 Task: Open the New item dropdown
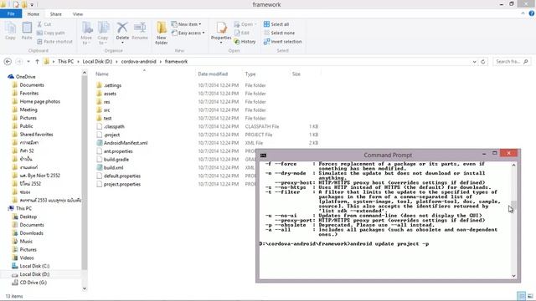tap(186, 24)
